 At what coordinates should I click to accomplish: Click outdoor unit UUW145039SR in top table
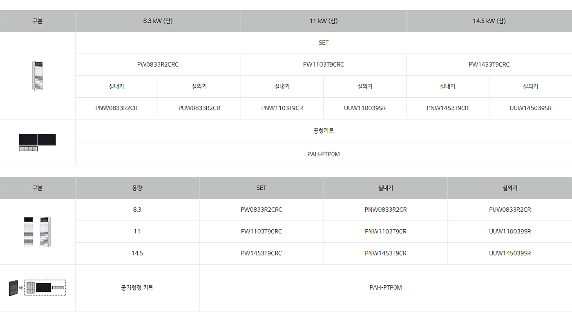coord(530,108)
